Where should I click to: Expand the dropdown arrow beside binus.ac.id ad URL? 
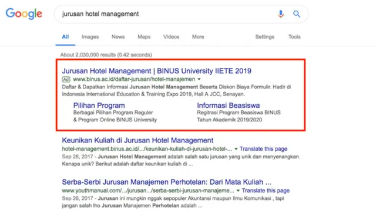point(199,79)
